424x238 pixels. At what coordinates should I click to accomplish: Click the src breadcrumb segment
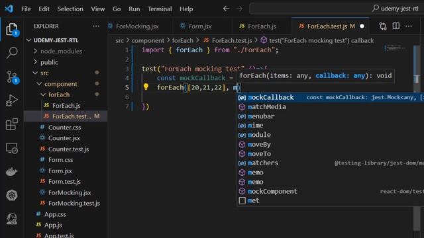point(119,40)
